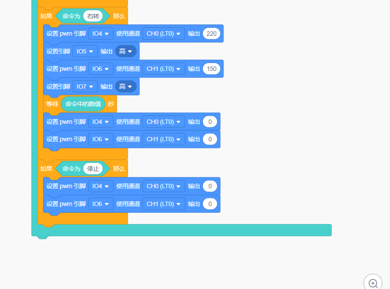The image size is (390, 289).
Task: Open IO4 dropdown inside 停止 if-block
Action: tap(101, 186)
